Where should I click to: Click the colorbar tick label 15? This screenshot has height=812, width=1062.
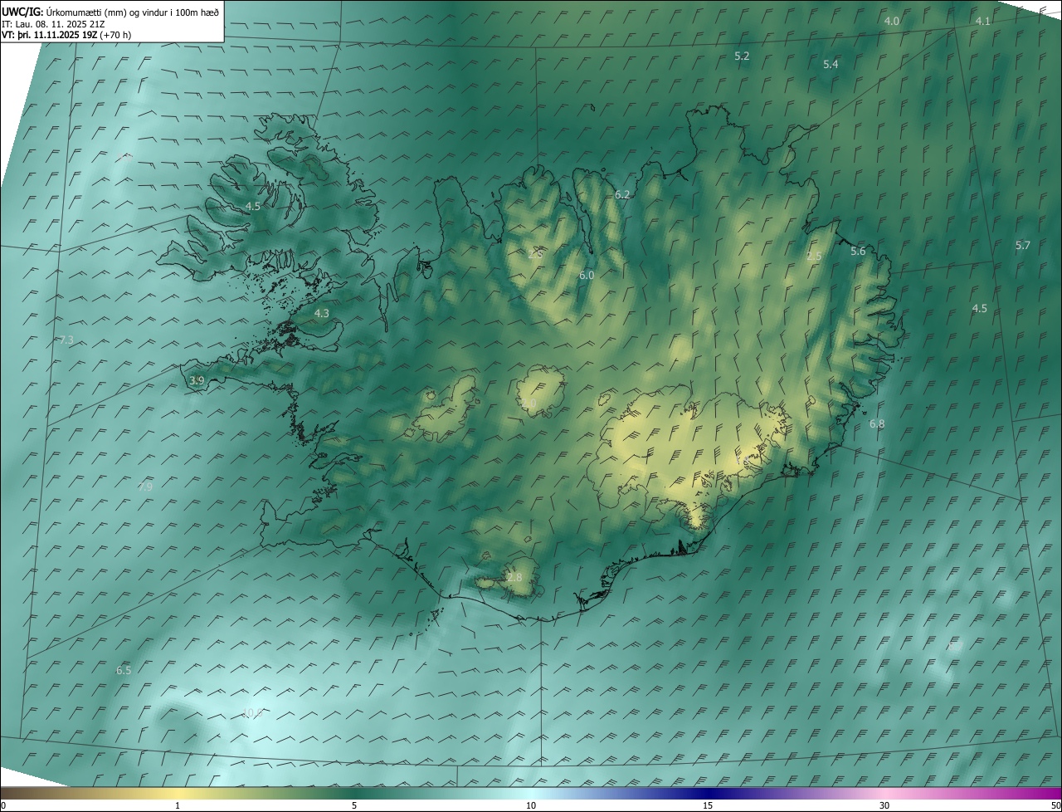pos(708,805)
